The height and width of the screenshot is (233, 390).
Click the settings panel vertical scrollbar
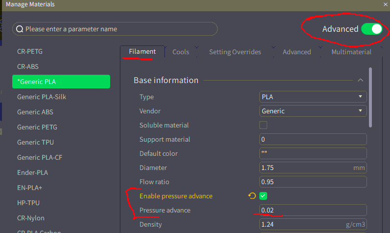point(370,98)
